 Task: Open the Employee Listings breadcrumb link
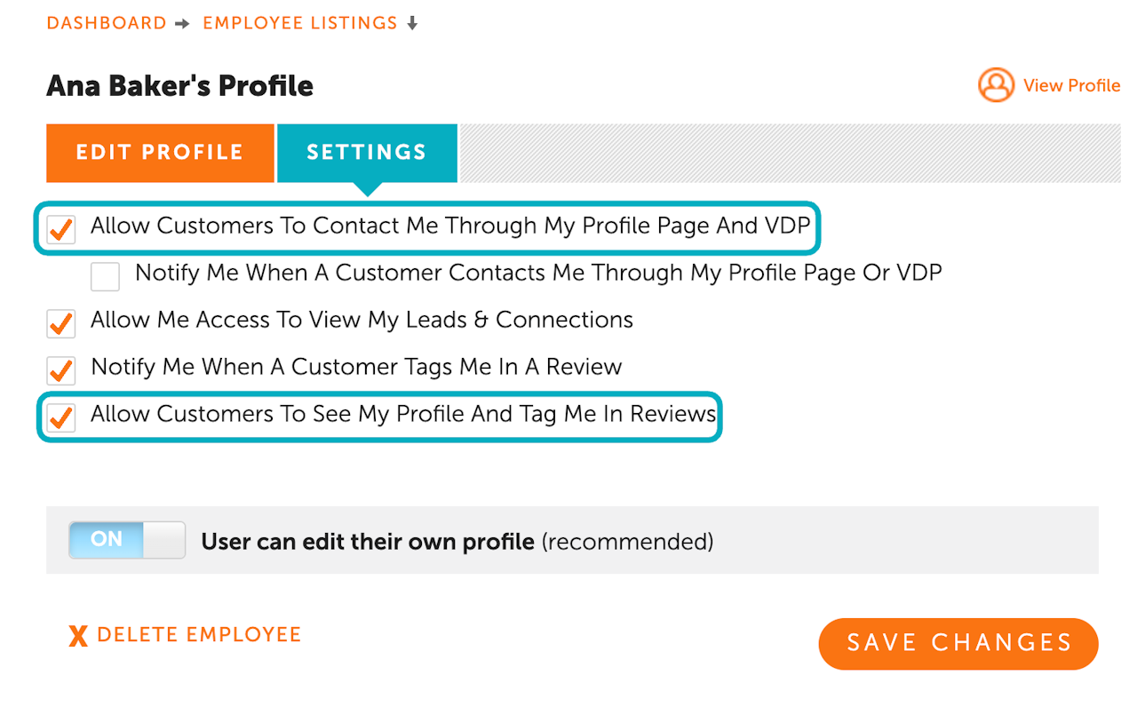click(300, 23)
